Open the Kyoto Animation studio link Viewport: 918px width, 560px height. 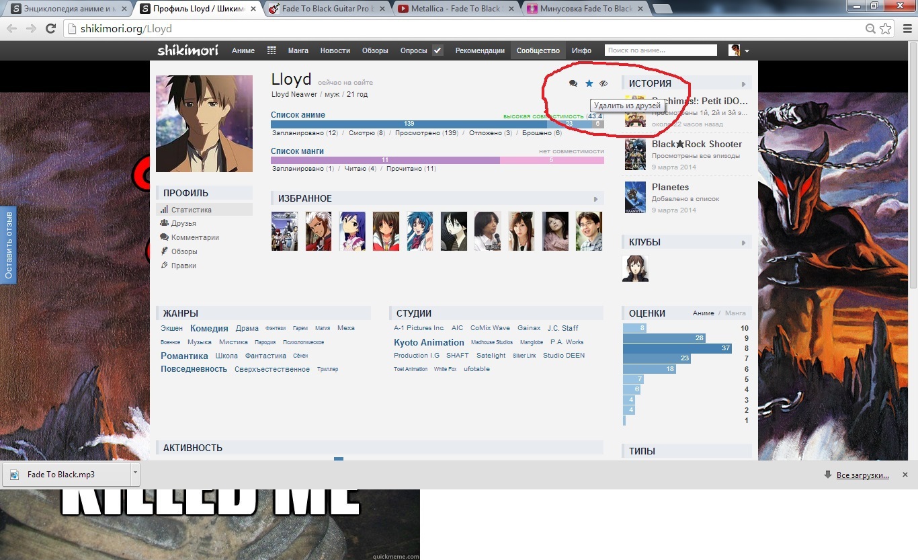[x=429, y=342]
